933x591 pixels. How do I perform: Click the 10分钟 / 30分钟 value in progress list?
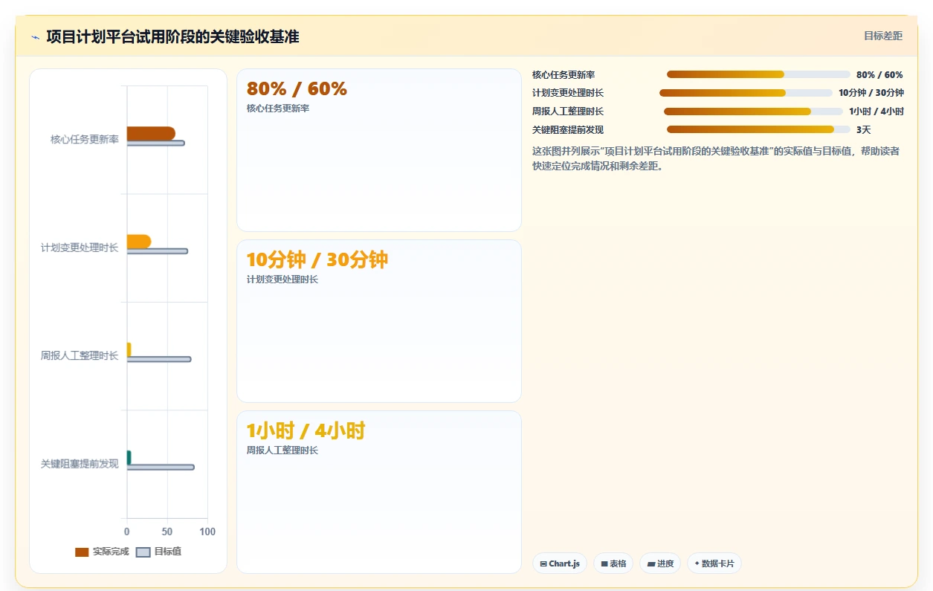871,93
